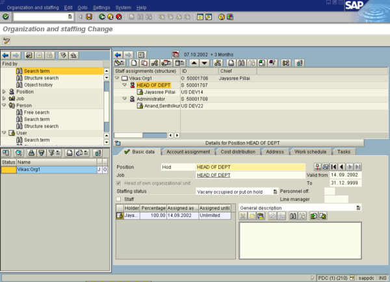Click the General description text area
390x282 pixels.
coord(300,240)
